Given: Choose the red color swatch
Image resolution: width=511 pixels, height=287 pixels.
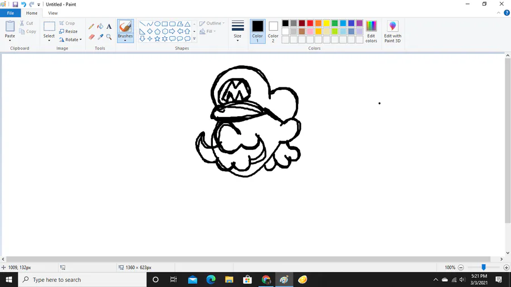Looking at the screenshot, I should [310, 23].
